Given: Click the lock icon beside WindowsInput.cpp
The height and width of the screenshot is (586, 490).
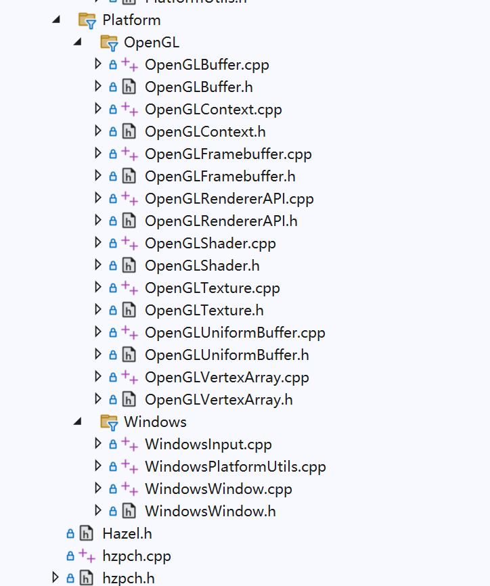Looking at the screenshot, I should [112, 445].
